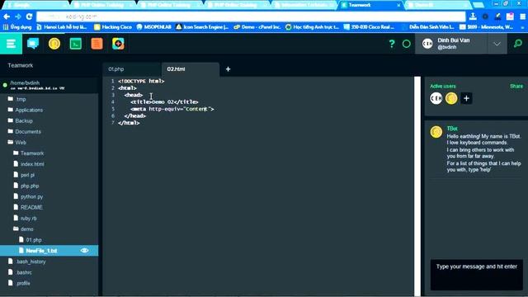Switch to the Teamwork browser tab
Viewport: 528px width, 297px height.
pos(370,5)
